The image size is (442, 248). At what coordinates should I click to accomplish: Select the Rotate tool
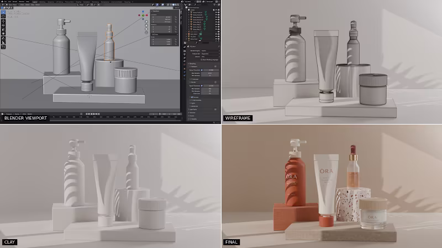click(x=3, y=25)
